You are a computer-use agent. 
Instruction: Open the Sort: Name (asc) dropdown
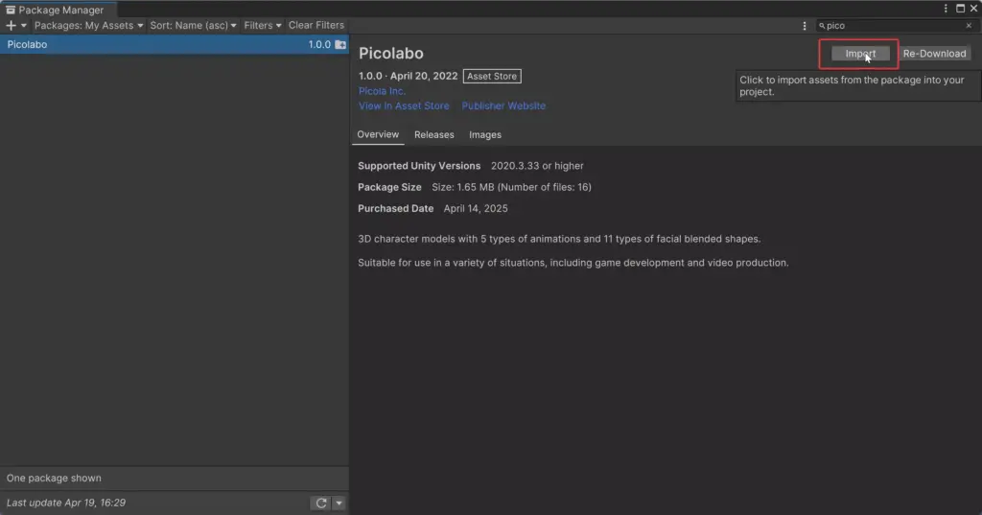pos(193,26)
